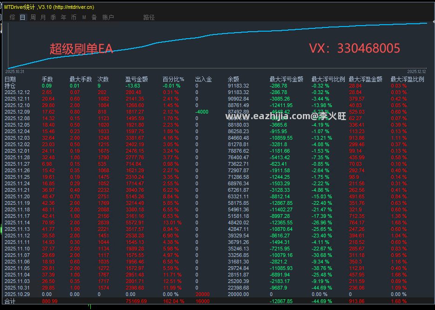The height and width of the screenshot is (310, 435).
Task: Click the 16000 net deposit total
Action: 202,302
